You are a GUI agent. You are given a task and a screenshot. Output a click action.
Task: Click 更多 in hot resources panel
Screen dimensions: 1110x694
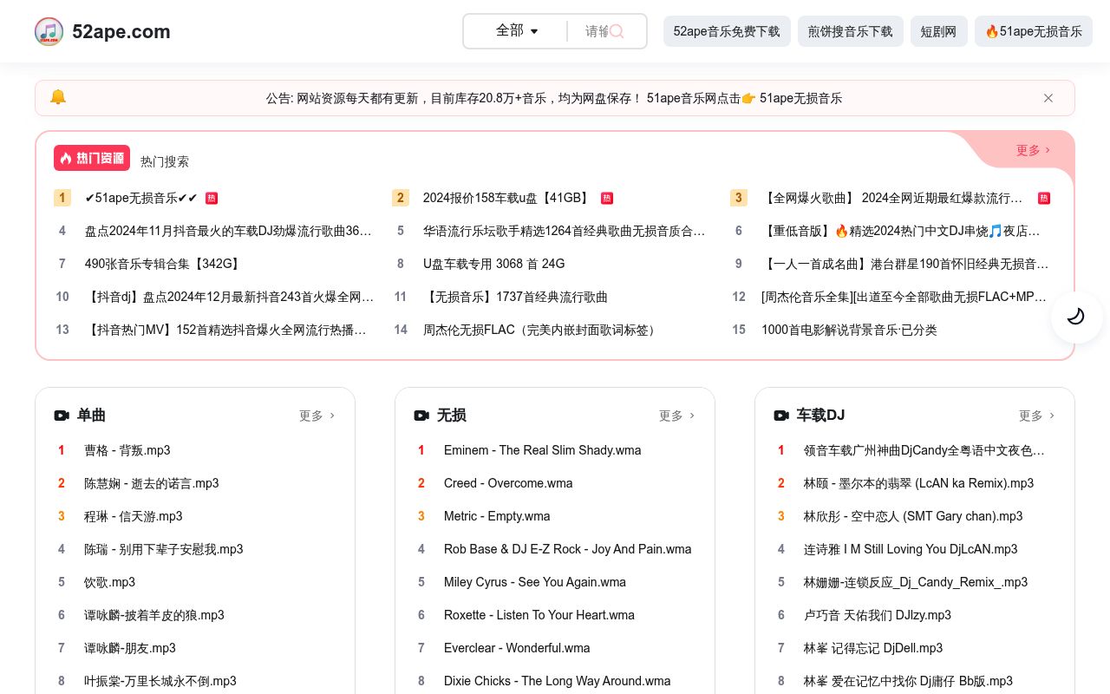pyautogui.click(x=1033, y=150)
